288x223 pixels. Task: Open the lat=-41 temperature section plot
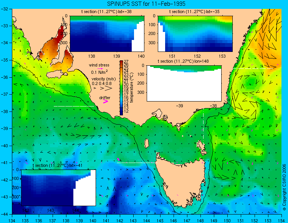(59, 188)
